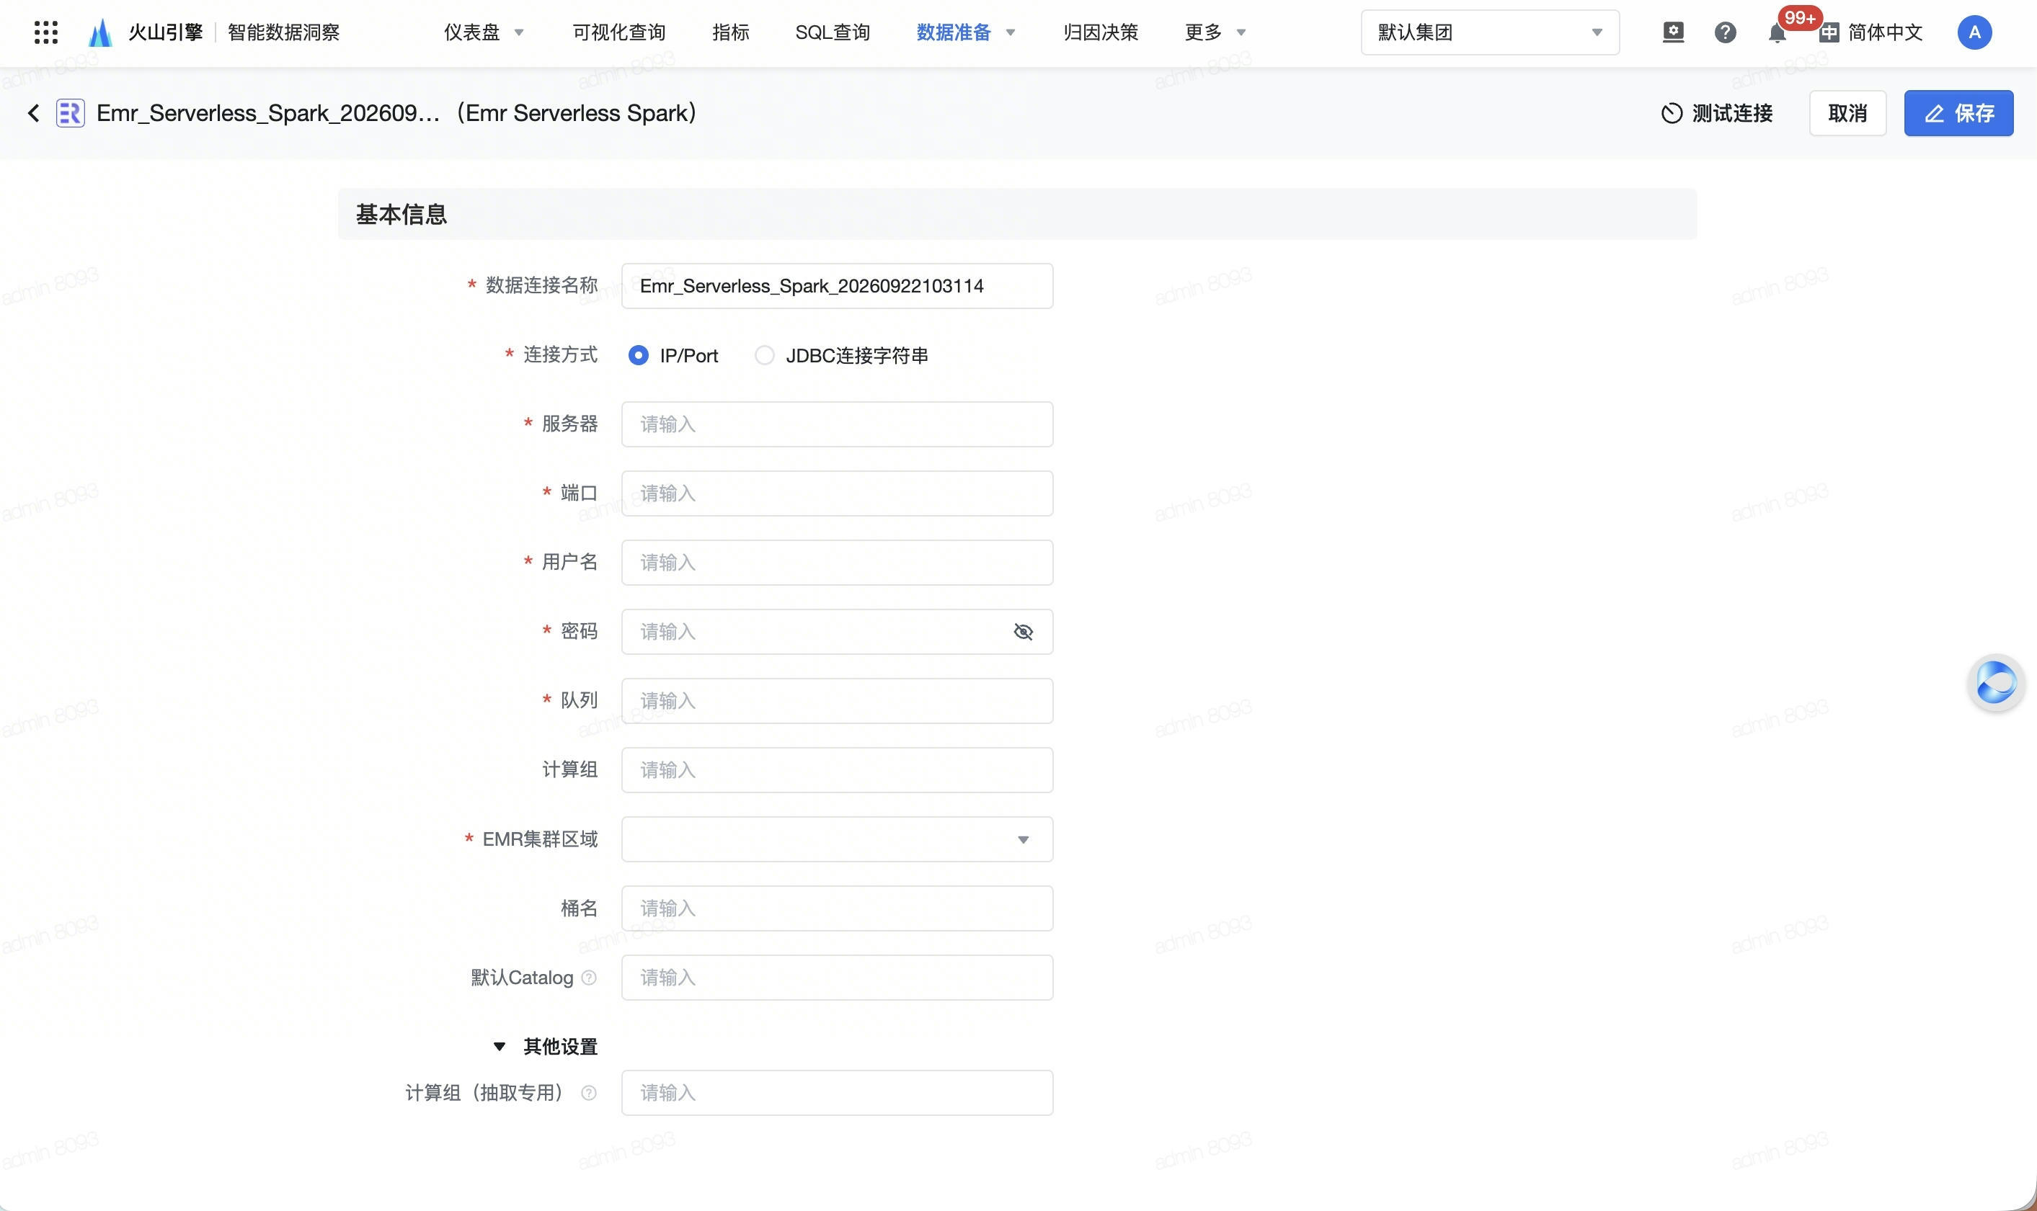
Task: Open the SQL查询 menu item
Action: point(832,32)
